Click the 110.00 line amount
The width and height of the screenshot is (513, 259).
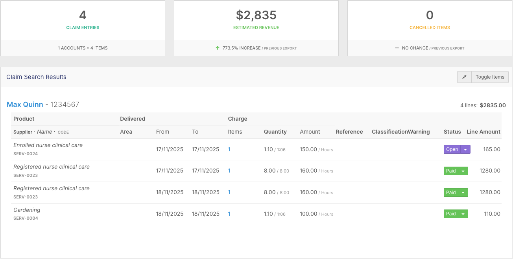pos(492,214)
